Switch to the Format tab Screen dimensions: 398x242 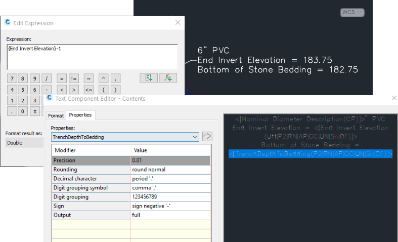click(x=56, y=115)
